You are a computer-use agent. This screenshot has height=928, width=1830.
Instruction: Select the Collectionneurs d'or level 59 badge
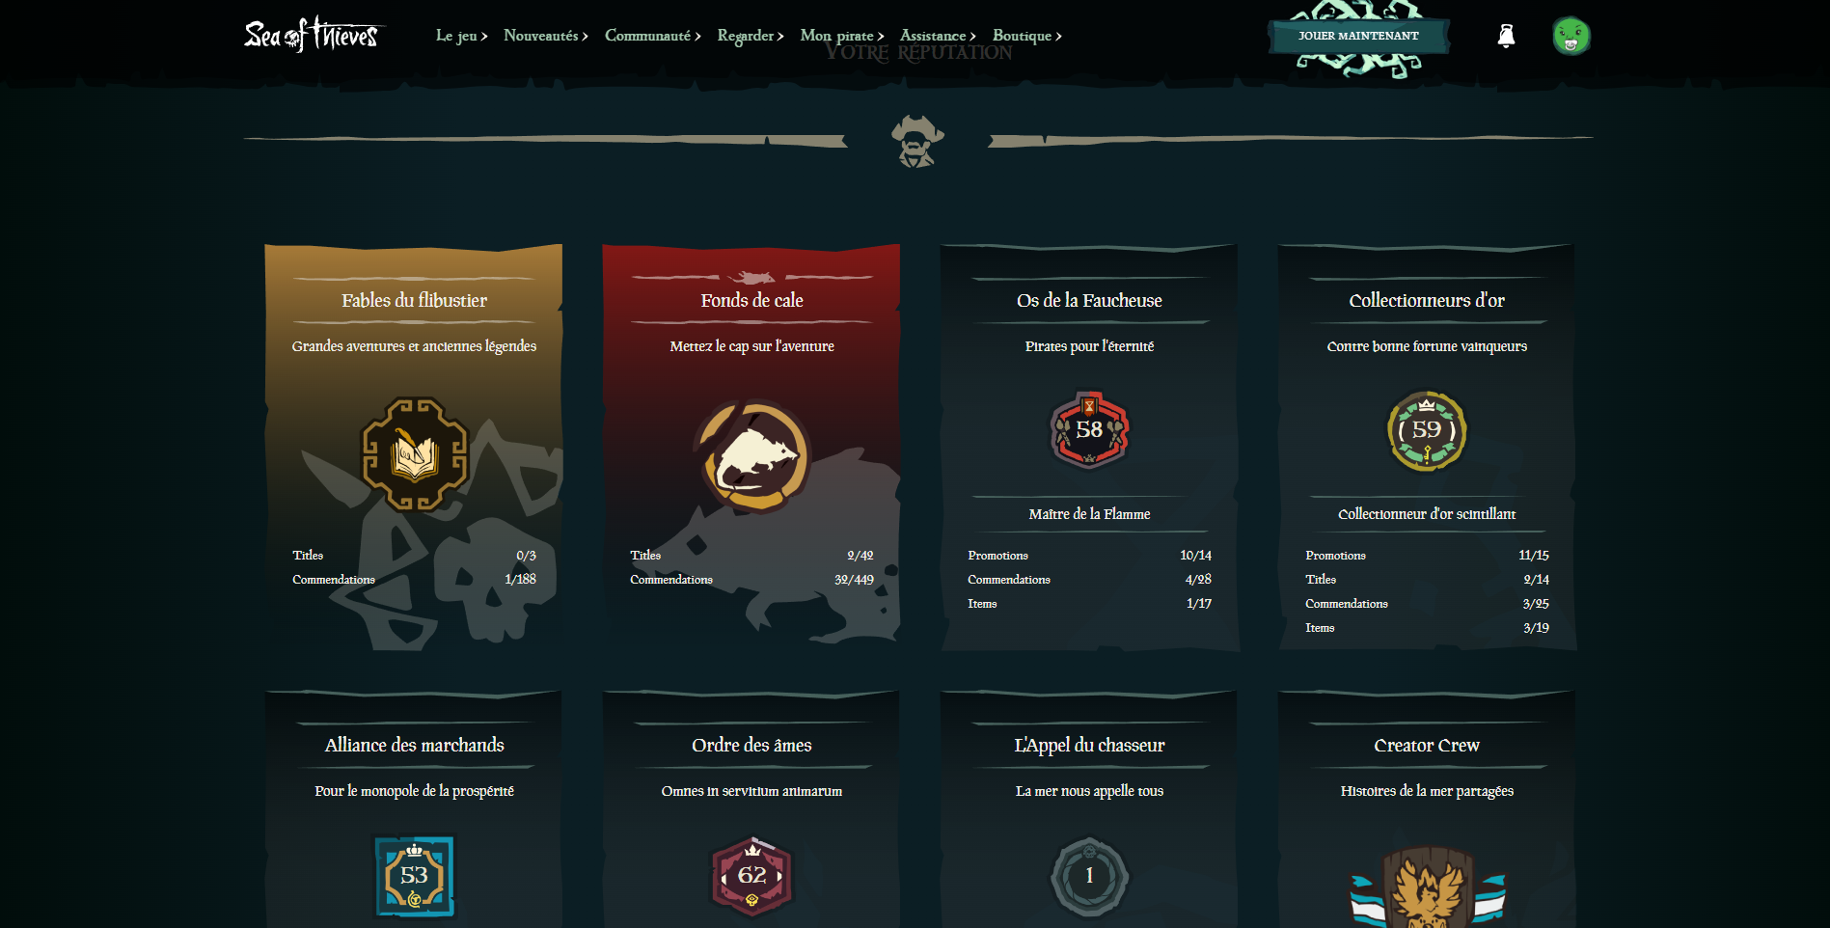[x=1427, y=430]
